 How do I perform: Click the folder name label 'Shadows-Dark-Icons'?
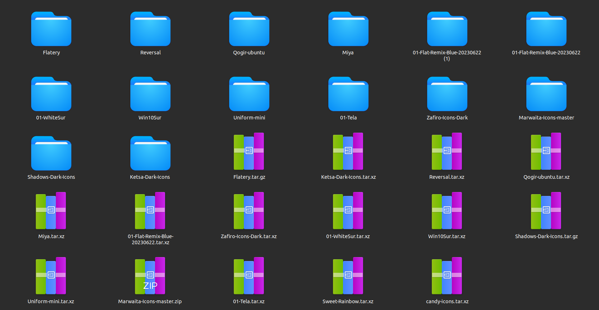pos(51,177)
